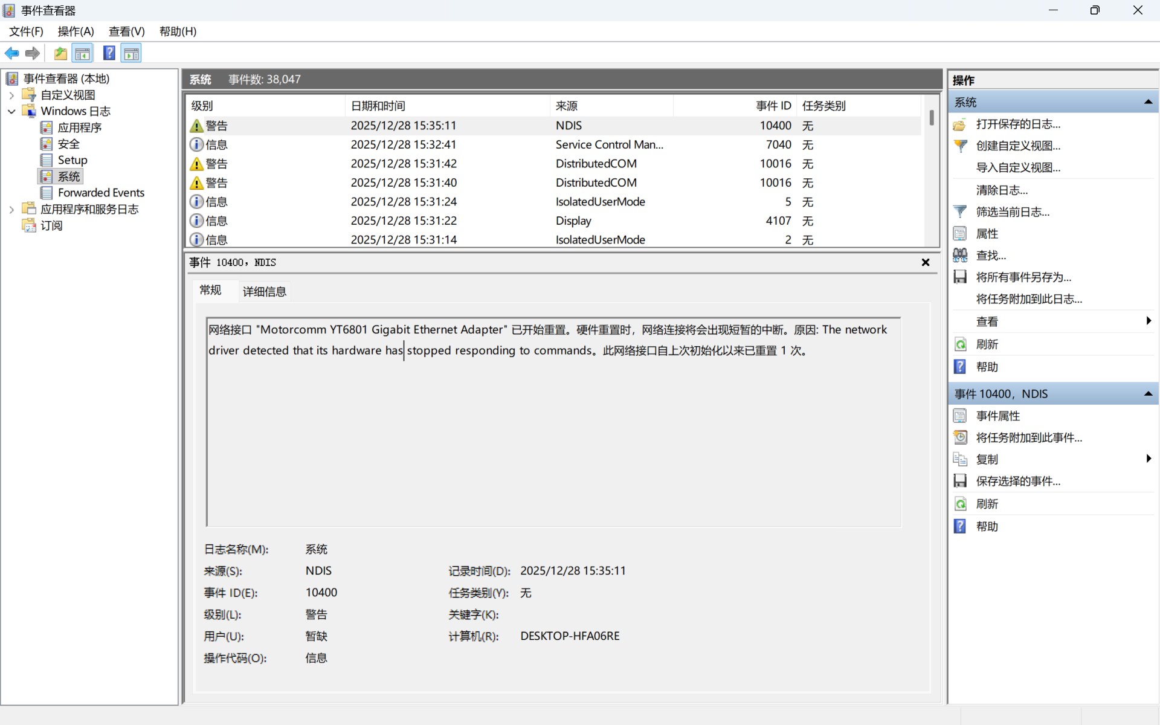Select the 安全 log in the tree
This screenshot has height=725, width=1160.
point(68,144)
